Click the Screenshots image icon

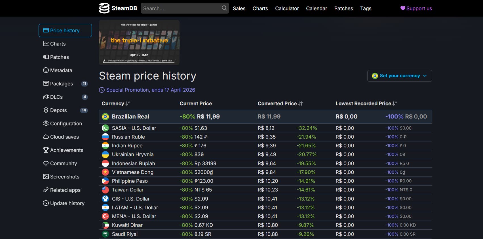(x=46, y=176)
